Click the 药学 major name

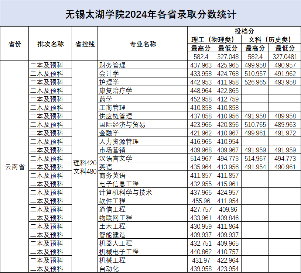point(106,99)
